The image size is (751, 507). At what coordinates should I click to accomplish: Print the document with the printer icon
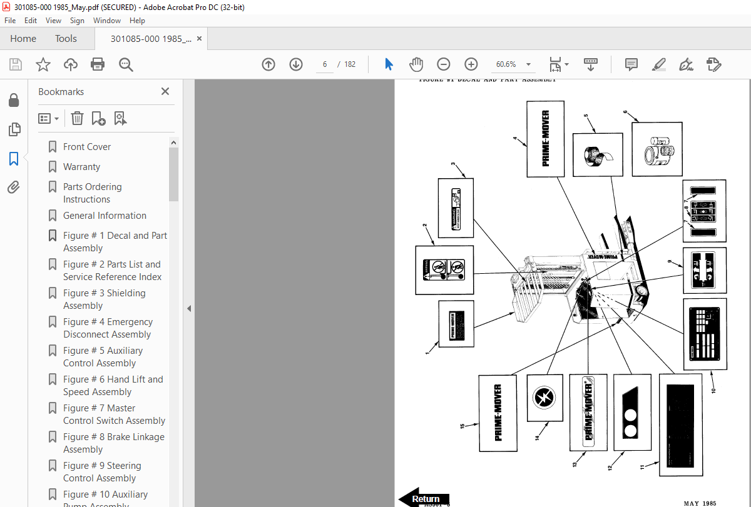tap(98, 64)
